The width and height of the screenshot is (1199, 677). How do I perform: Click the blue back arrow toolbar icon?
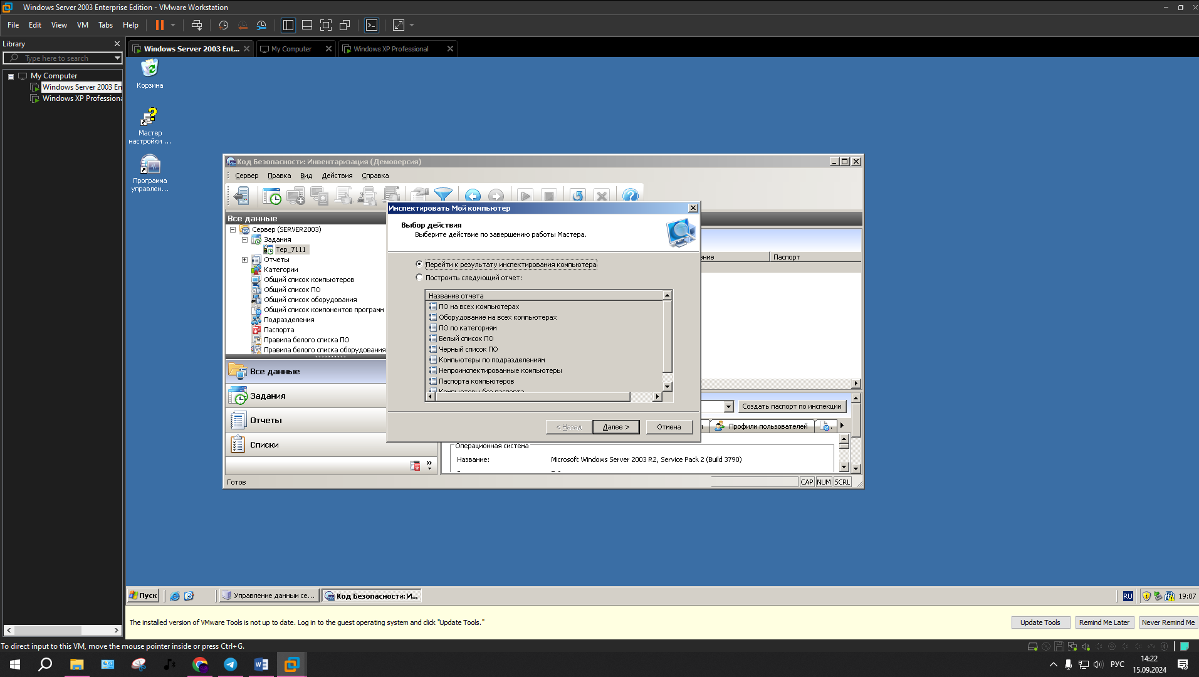pos(473,196)
